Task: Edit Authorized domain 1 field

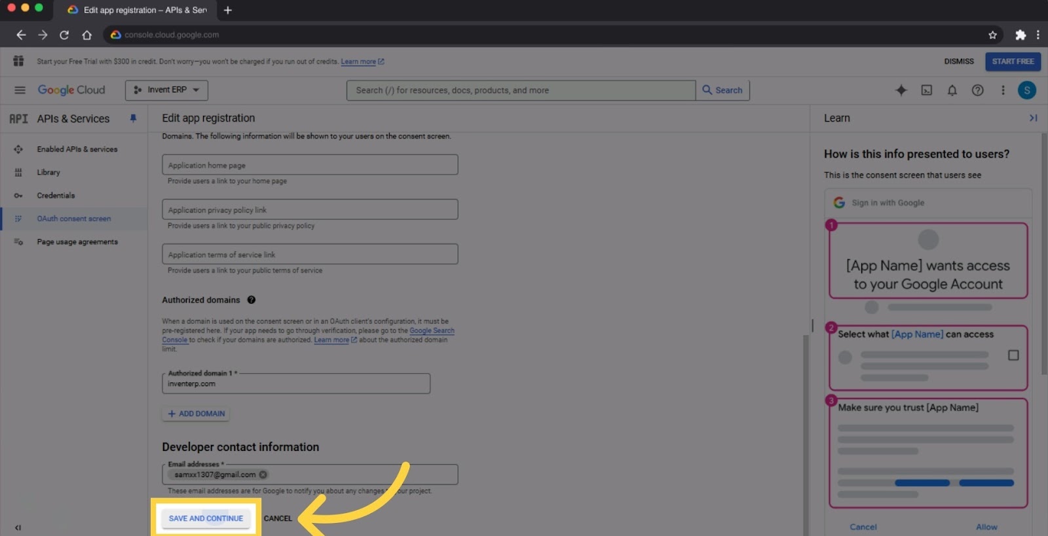Action: click(x=296, y=384)
